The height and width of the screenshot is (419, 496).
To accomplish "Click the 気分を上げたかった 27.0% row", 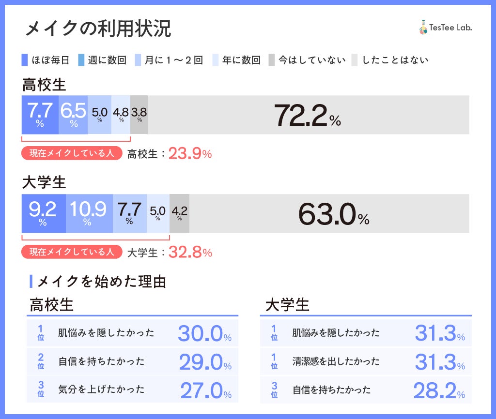I will point(132,389).
